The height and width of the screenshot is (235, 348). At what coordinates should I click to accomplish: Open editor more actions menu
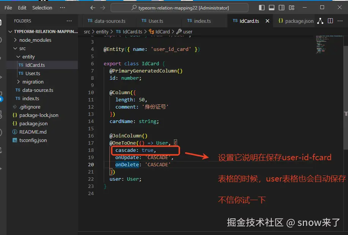point(340,21)
